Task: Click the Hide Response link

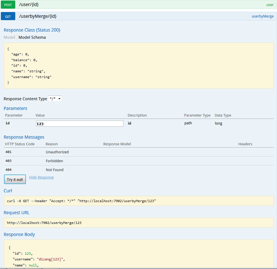Action: (41, 177)
